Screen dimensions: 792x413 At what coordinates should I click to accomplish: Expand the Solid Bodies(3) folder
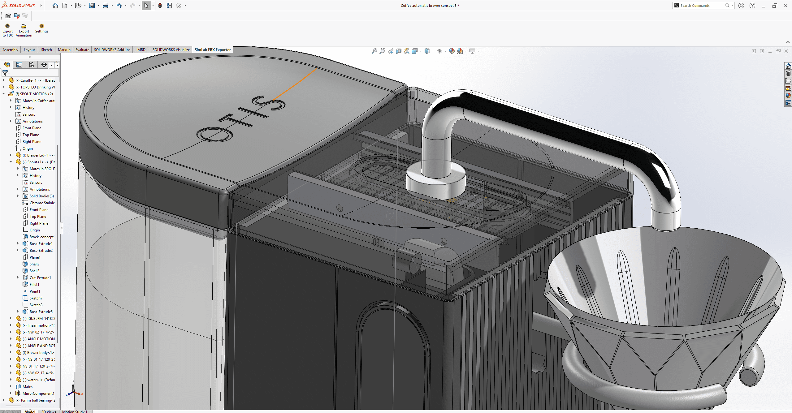tap(18, 196)
